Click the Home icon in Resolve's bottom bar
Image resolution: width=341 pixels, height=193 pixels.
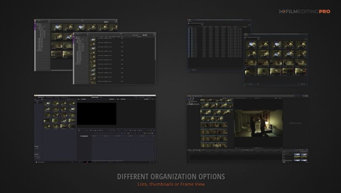point(150,162)
